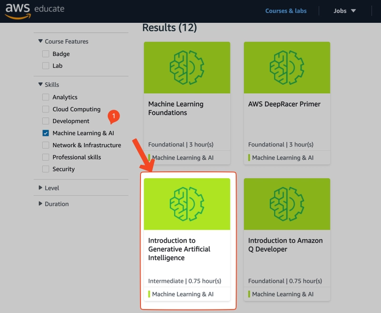This screenshot has width=381, height=313.
Task: Tick the Security checkbox
Action: pos(46,169)
